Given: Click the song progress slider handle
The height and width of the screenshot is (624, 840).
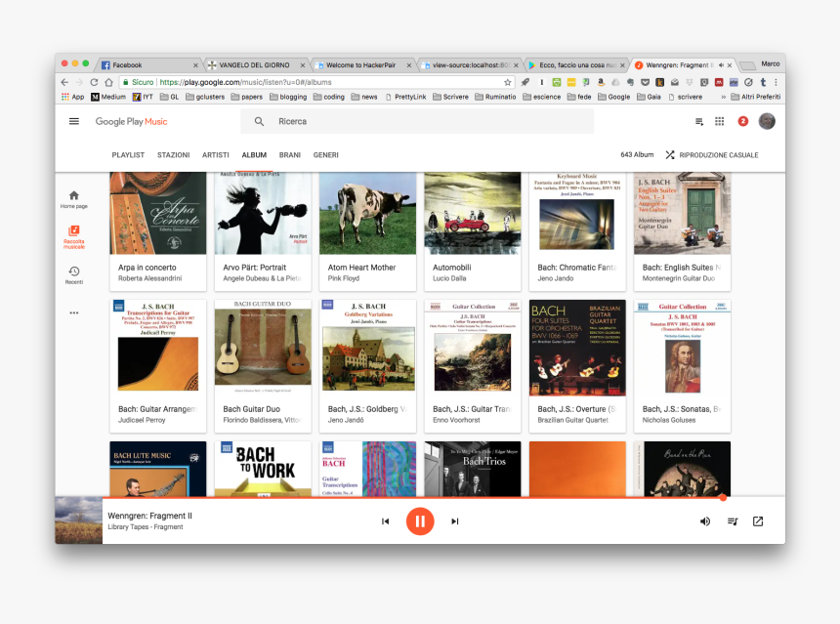Looking at the screenshot, I should pos(723,498).
